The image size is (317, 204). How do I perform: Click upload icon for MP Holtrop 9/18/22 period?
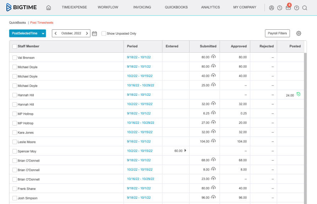click(x=213, y=113)
